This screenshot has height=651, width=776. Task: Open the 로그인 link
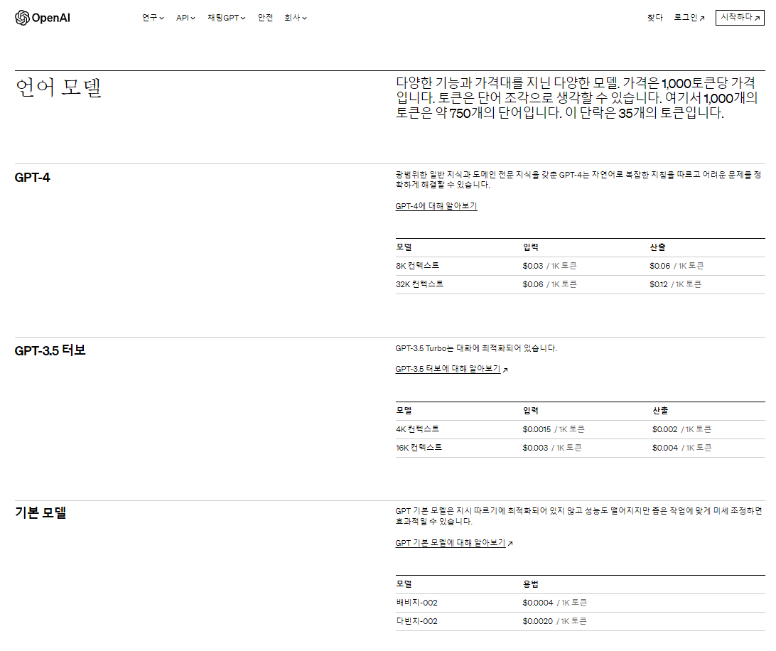[x=689, y=18]
